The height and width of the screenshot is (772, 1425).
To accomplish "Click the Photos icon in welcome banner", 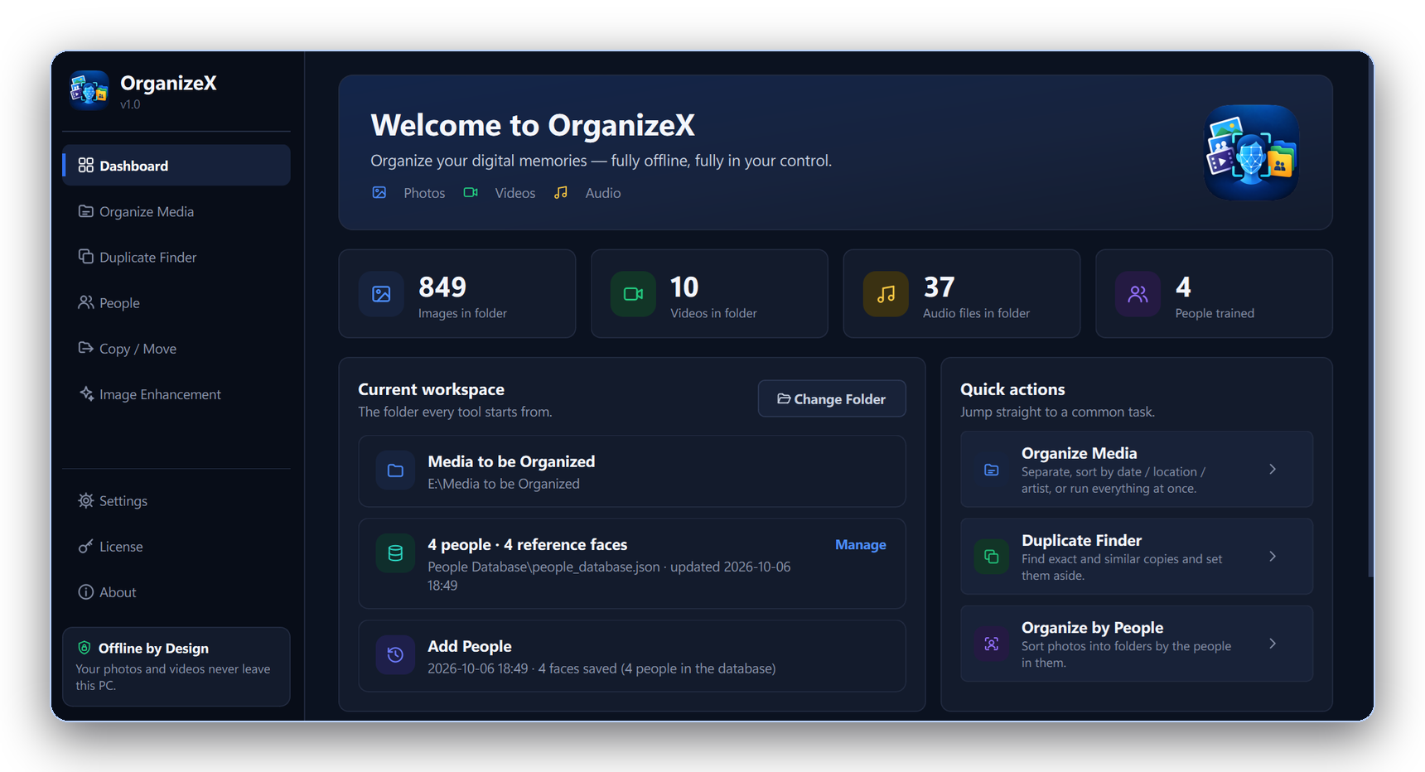I will tap(379, 192).
